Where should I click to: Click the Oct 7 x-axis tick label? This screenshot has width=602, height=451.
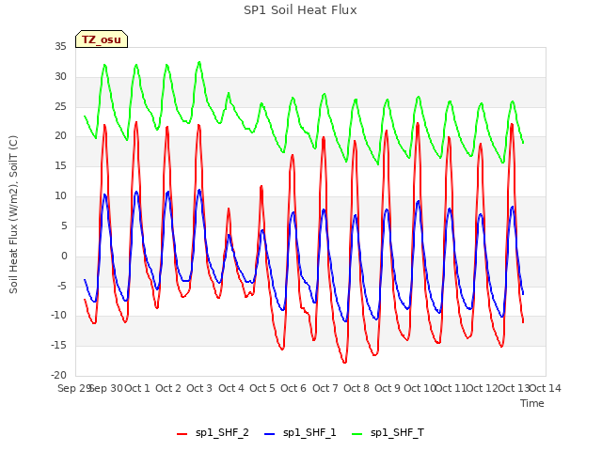tap(325, 388)
